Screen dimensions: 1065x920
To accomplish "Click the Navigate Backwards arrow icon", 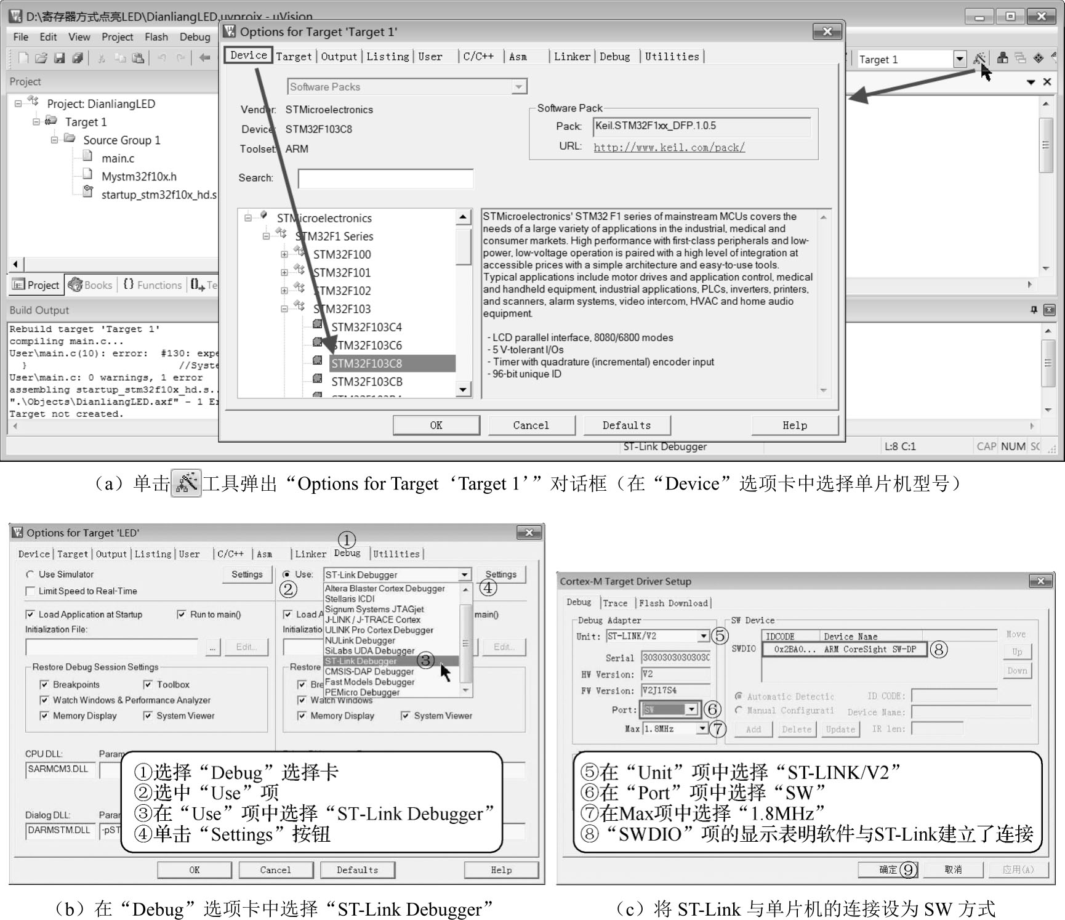I will pos(204,58).
